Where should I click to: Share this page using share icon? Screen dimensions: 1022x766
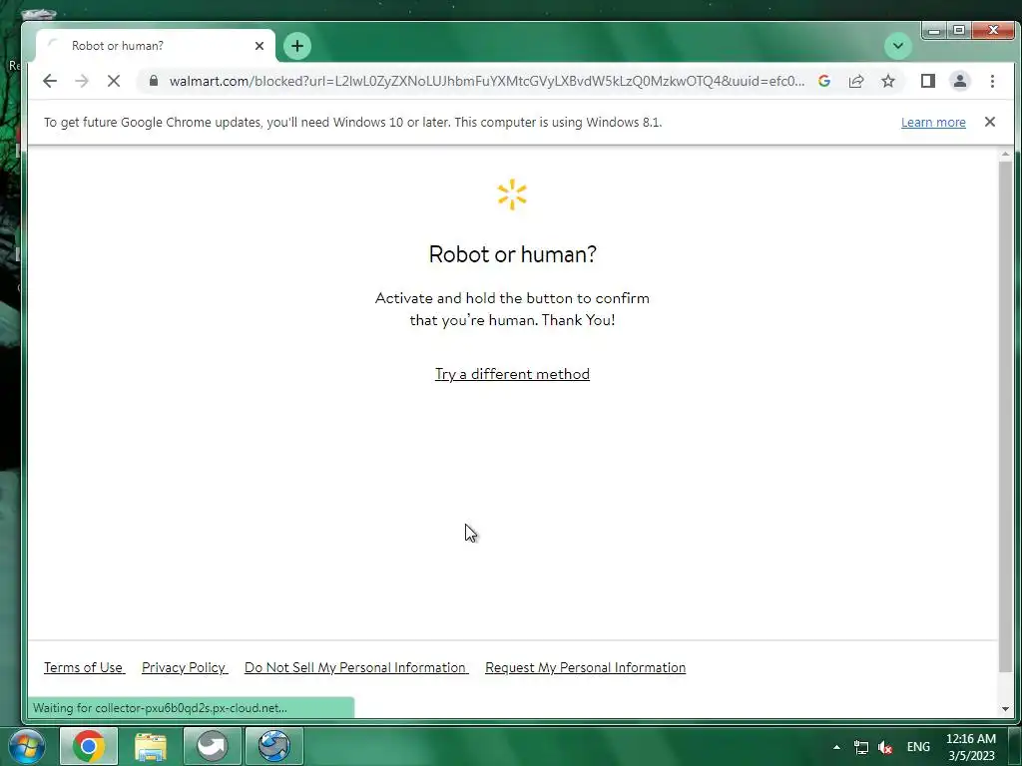856,81
